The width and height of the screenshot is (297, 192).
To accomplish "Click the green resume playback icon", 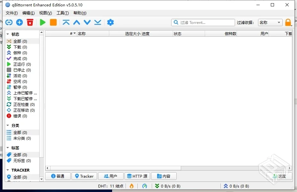I will tap(42, 22).
